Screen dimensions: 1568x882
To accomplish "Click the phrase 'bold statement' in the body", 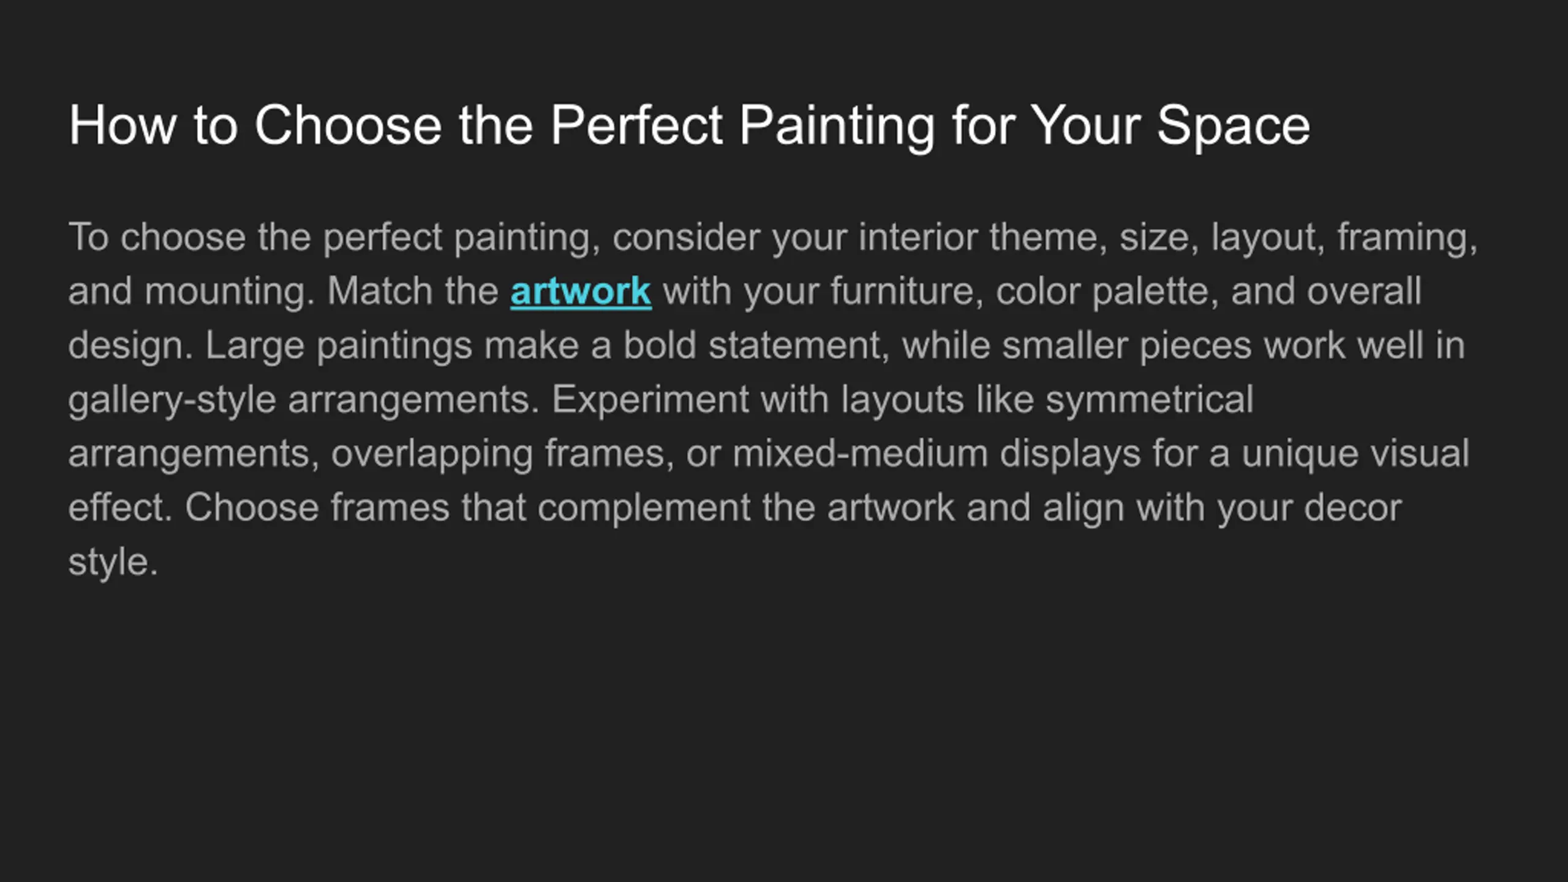I will [x=756, y=345].
